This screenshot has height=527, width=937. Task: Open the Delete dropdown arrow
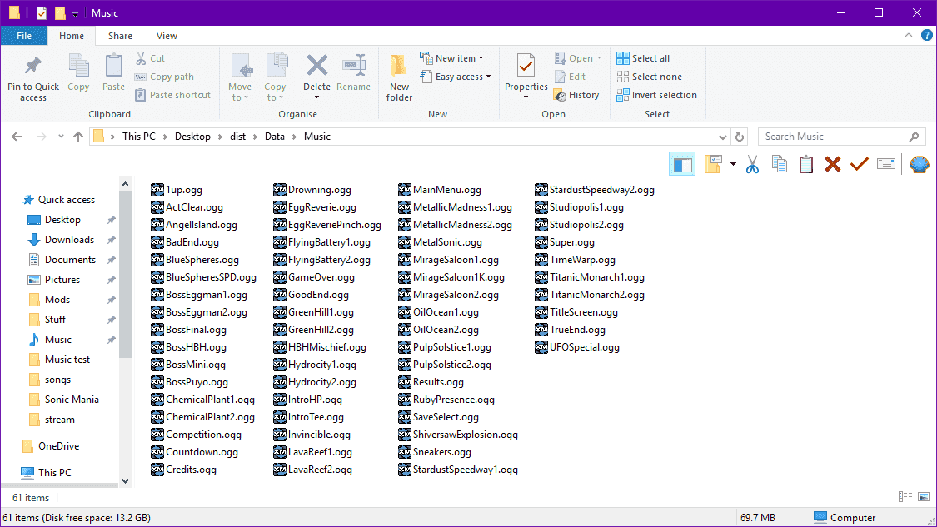pos(316,97)
